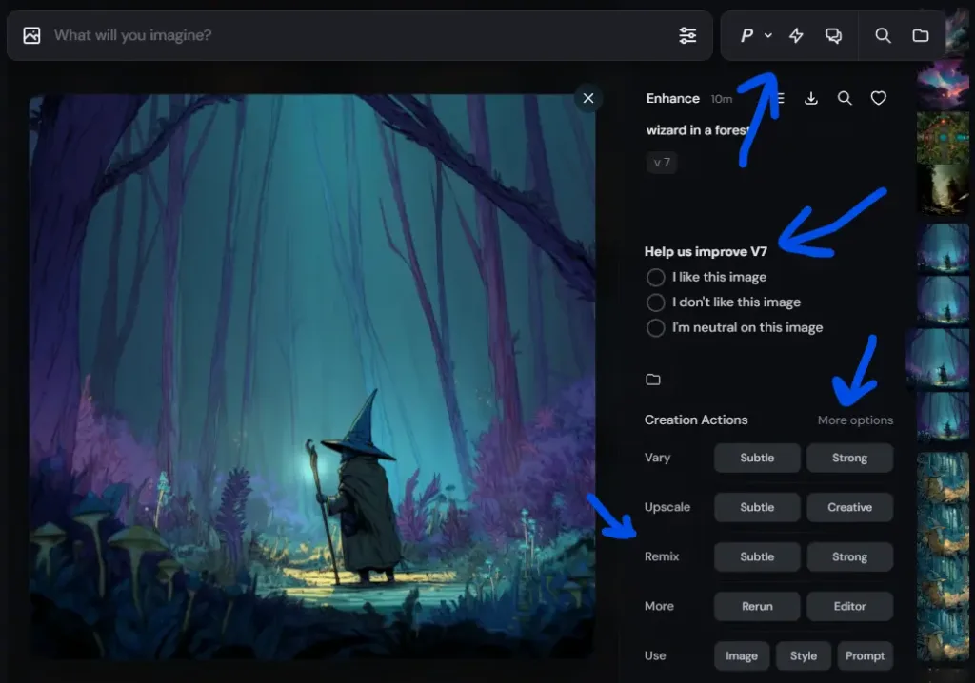Screen dimensions: 975x683
Task: Like the image with the heart icon
Action: (x=878, y=98)
